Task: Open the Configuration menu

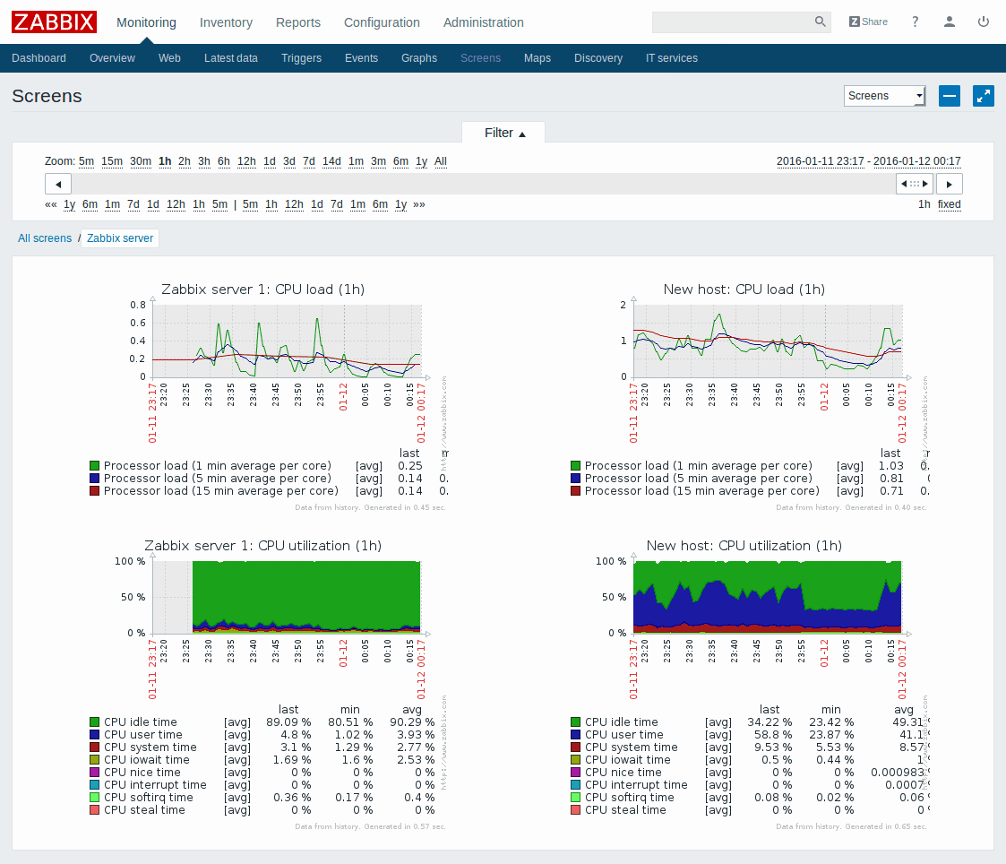Action: [x=382, y=22]
